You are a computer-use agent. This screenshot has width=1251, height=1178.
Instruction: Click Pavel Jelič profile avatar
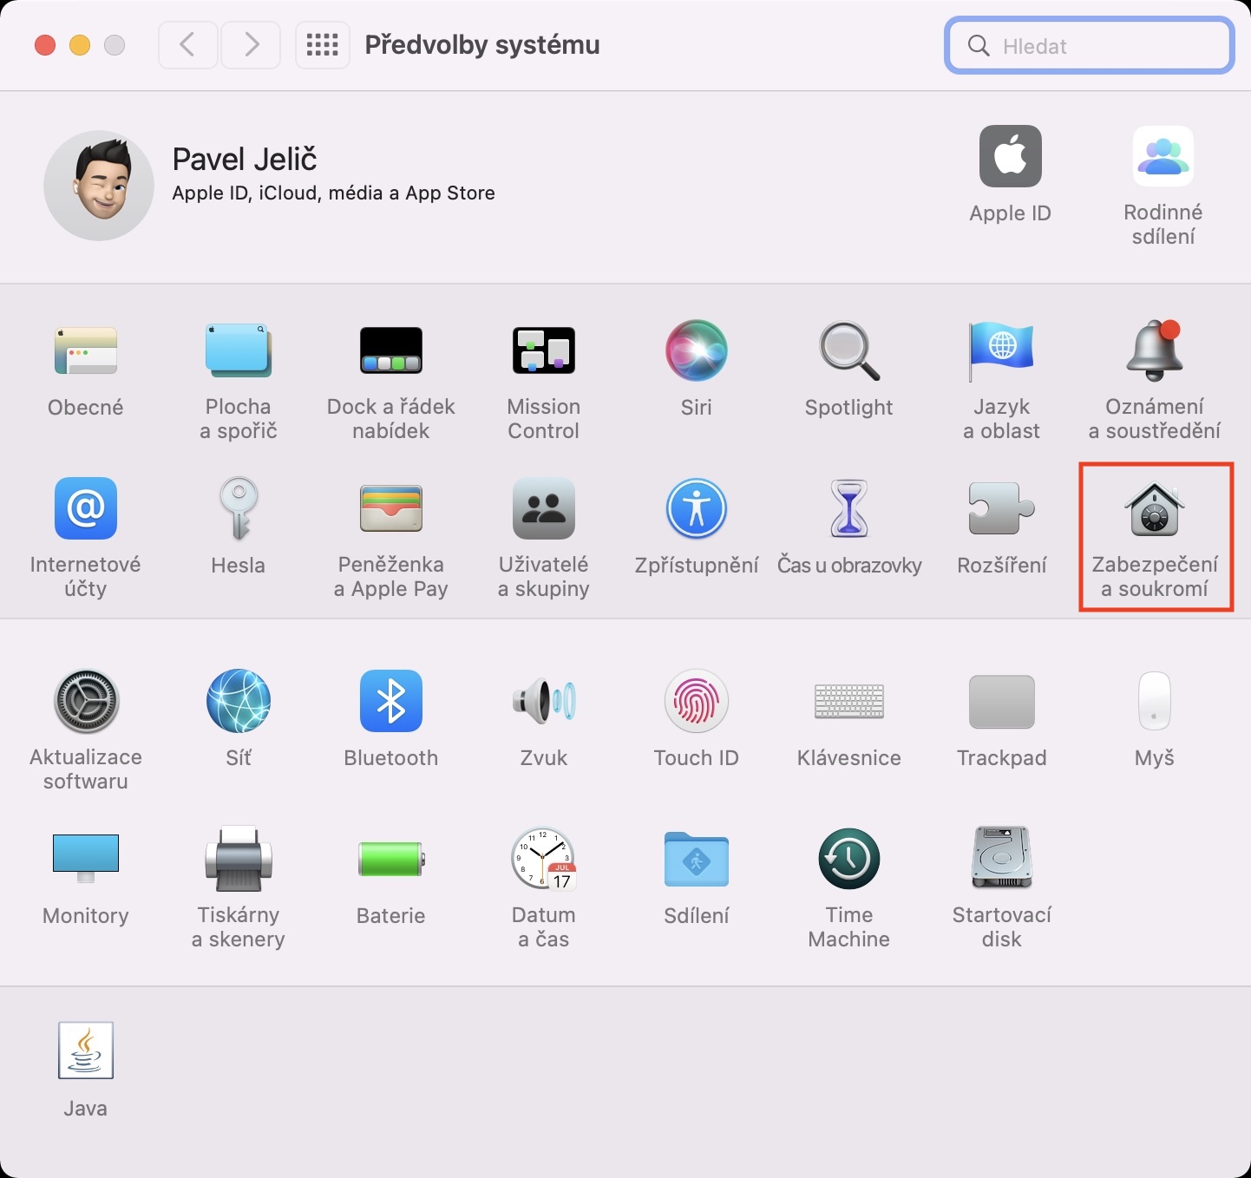(99, 186)
